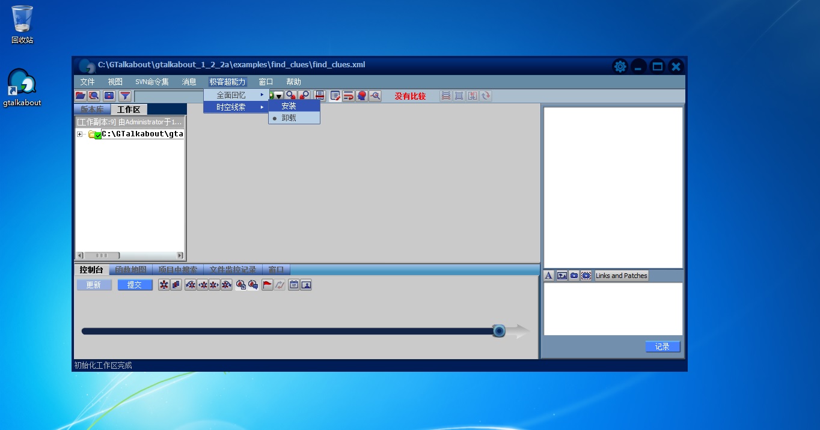Choose 安装 from the submenu
This screenshot has height=430, width=820.
pos(294,106)
